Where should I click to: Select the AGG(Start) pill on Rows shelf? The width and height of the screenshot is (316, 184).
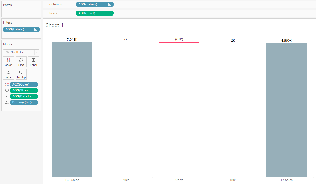[95, 13]
